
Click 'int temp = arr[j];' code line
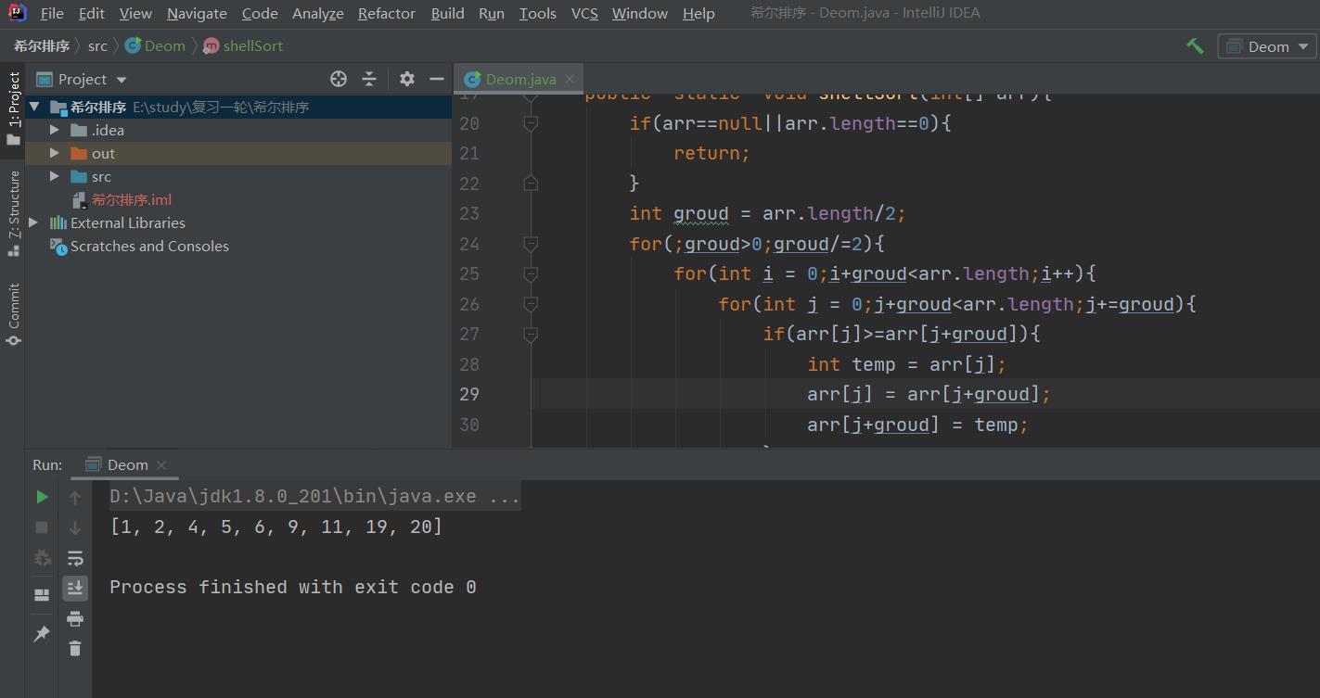(x=906, y=364)
